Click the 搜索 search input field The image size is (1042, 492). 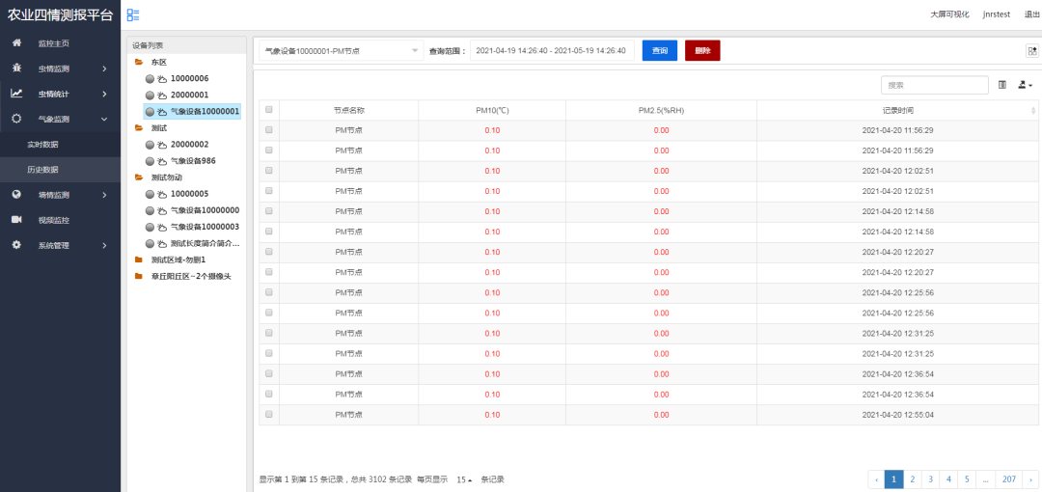(934, 86)
